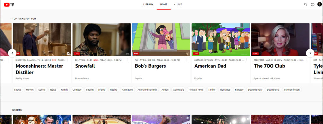Filter by Thriller chip
The image size is (323, 124).
click(x=212, y=90)
